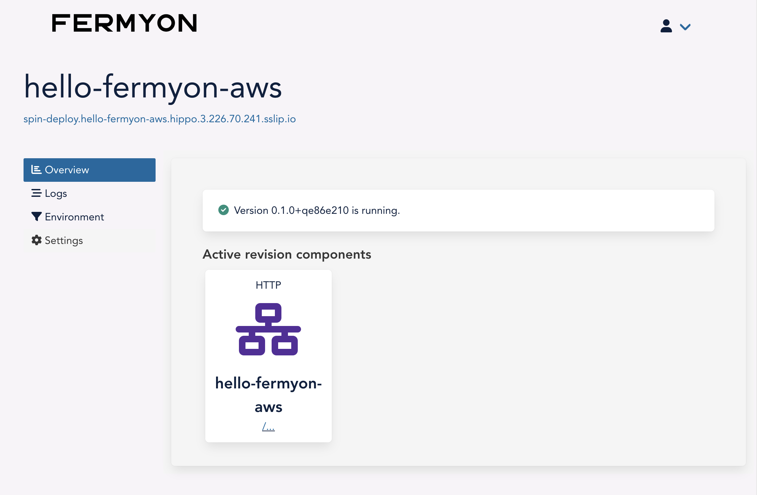Click the Environment filter icon
This screenshot has height=495, width=757.
coord(36,216)
